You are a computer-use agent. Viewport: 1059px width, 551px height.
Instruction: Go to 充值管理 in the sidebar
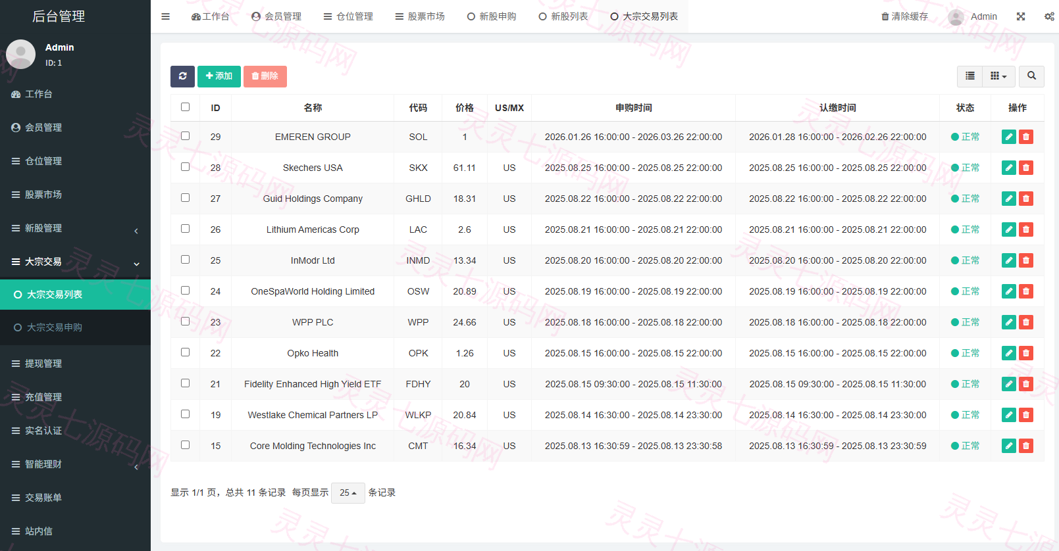pos(75,397)
